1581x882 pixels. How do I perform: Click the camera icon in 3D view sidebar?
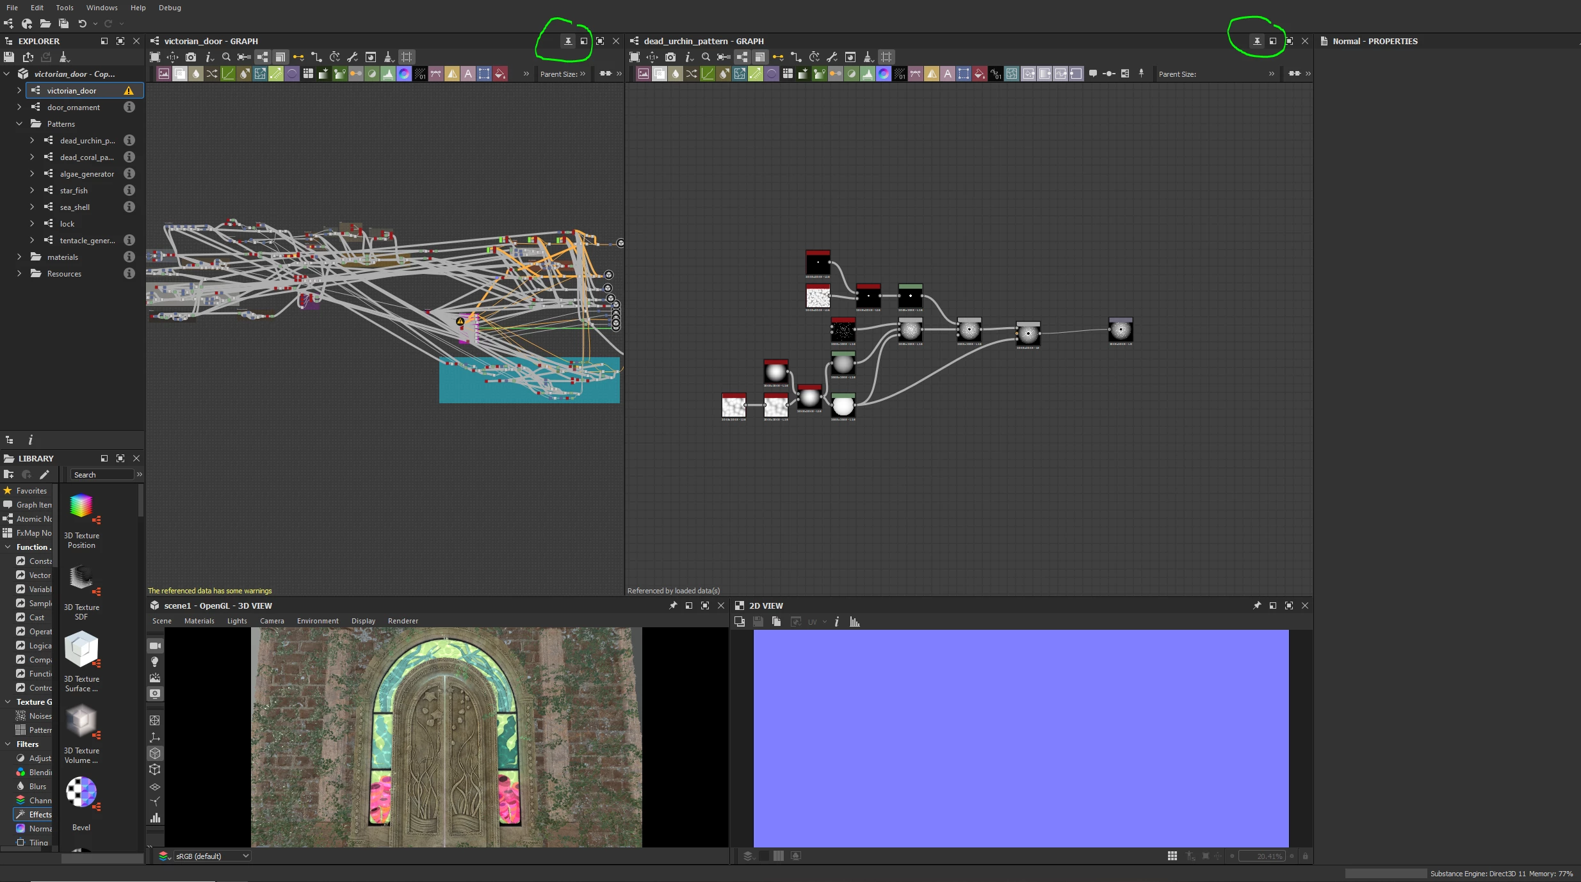click(x=155, y=646)
